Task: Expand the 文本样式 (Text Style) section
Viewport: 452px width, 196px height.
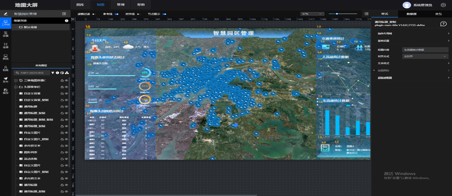Action: point(413,63)
